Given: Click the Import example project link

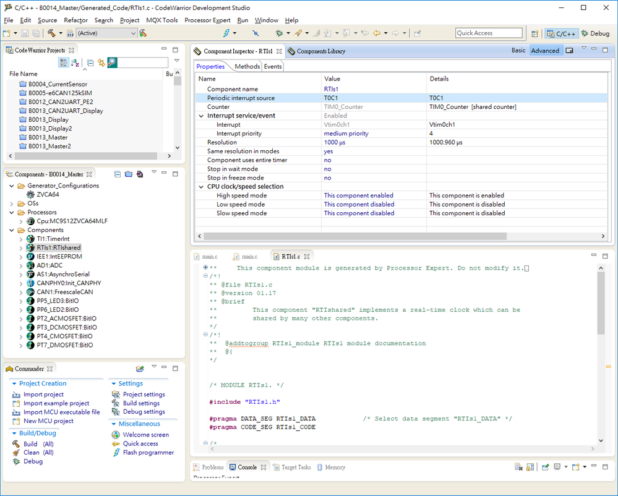Looking at the screenshot, I should tap(56, 403).
